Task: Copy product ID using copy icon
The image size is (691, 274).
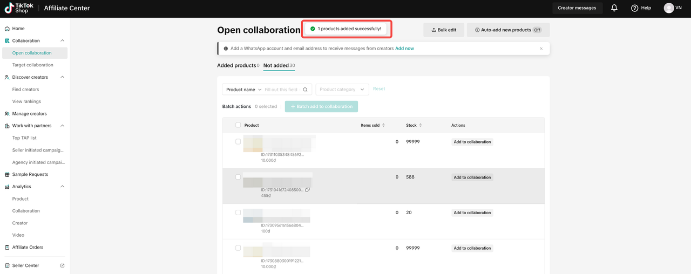Action: (308, 190)
